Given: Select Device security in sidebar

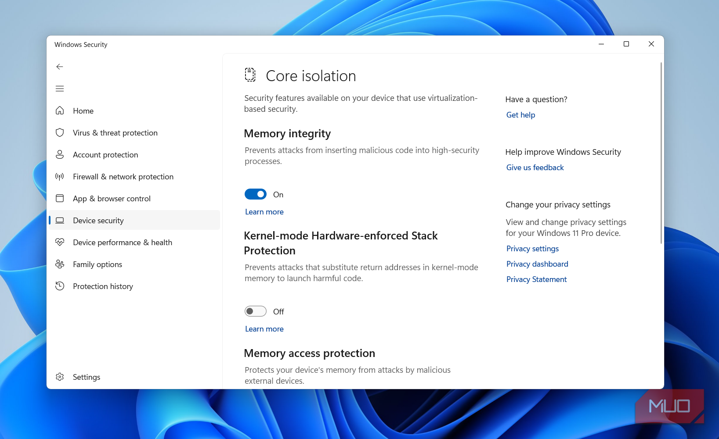Looking at the screenshot, I should (x=134, y=220).
